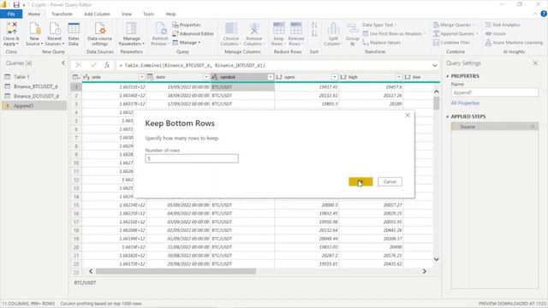Open the date column filter dropdown

[205, 77]
